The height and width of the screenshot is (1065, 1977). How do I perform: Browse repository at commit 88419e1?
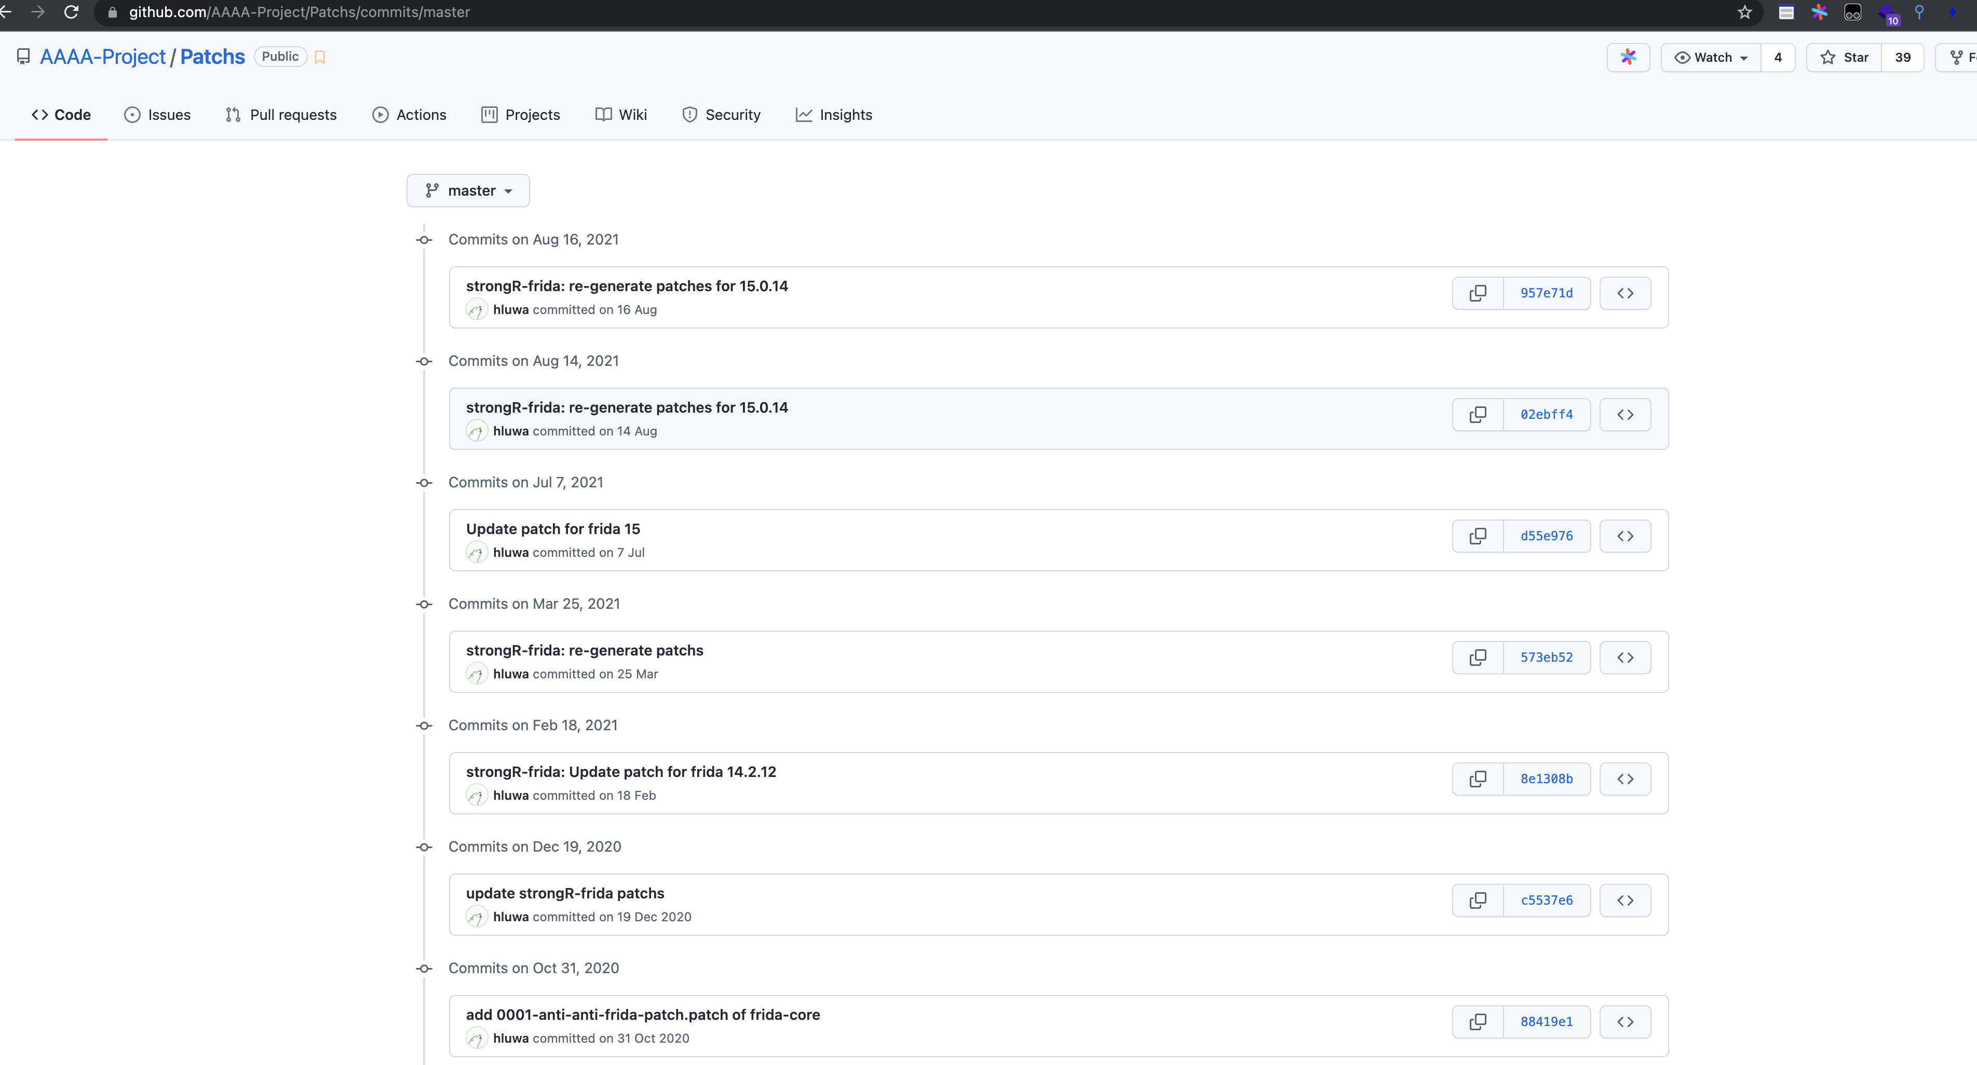[x=1624, y=1022]
